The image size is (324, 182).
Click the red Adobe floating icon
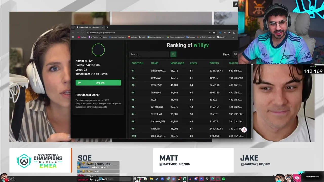point(244,130)
